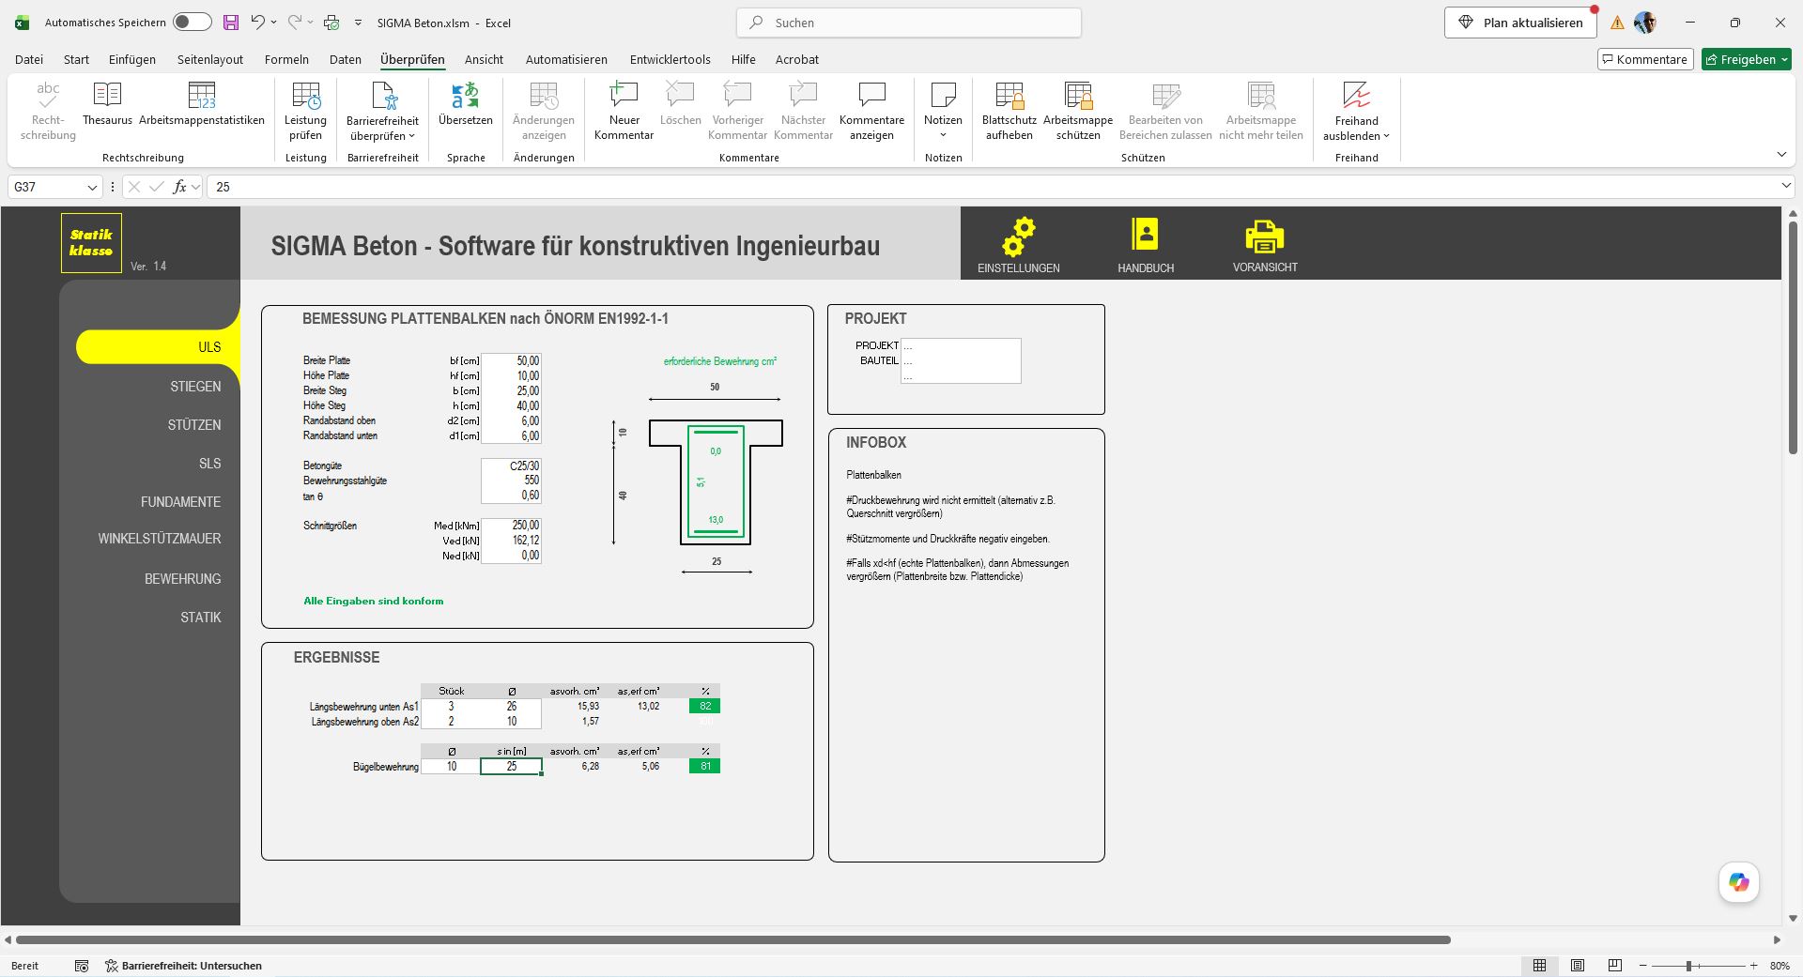Switch to the Start tab
The width and height of the screenshot is (1803, 977).
click(x=76, y=59)
